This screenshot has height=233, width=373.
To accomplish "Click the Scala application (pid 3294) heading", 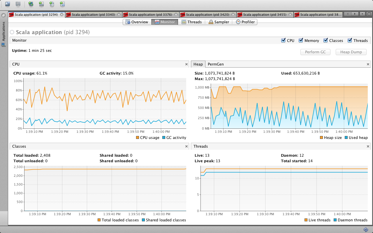I will pyautogui.click(x=53, y=32).
